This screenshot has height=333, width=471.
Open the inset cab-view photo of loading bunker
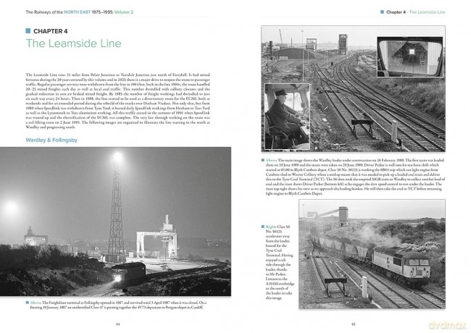pyautogui.click(x=410, y=56)
